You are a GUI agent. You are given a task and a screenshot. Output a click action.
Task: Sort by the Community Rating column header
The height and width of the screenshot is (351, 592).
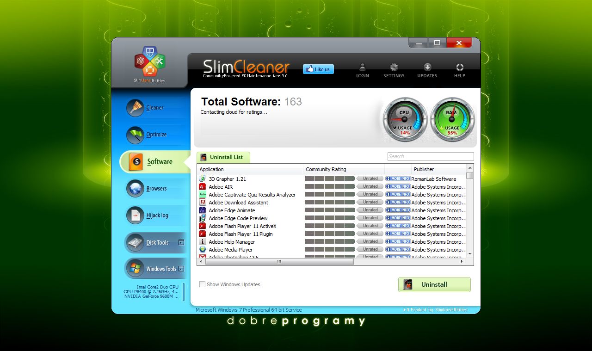click(344, 169)
